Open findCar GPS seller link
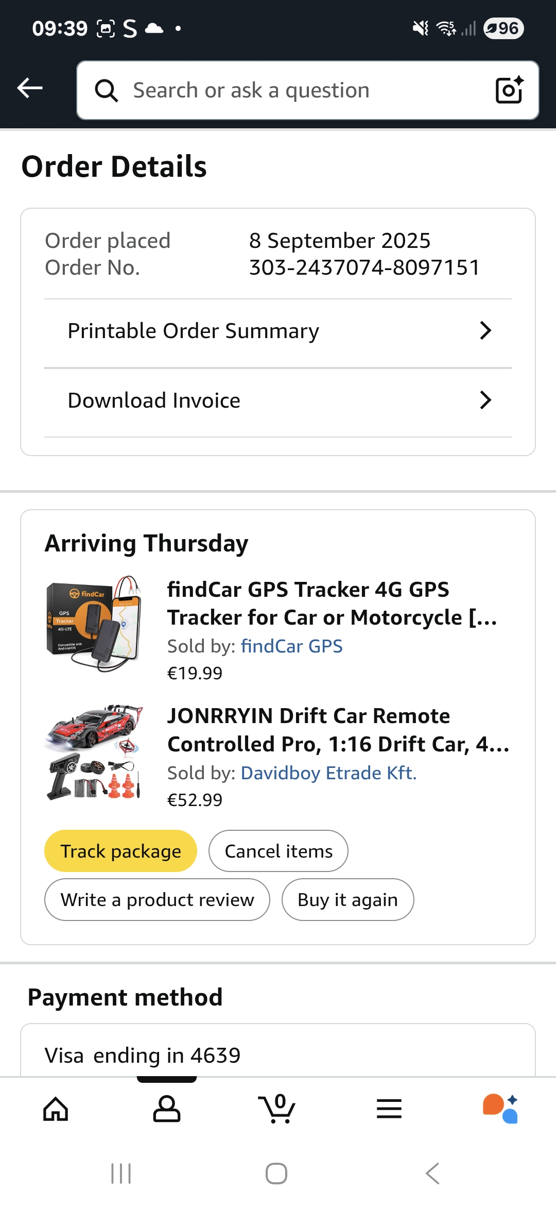The width and height of the screenshot is (556, 1206). [291, 646]
